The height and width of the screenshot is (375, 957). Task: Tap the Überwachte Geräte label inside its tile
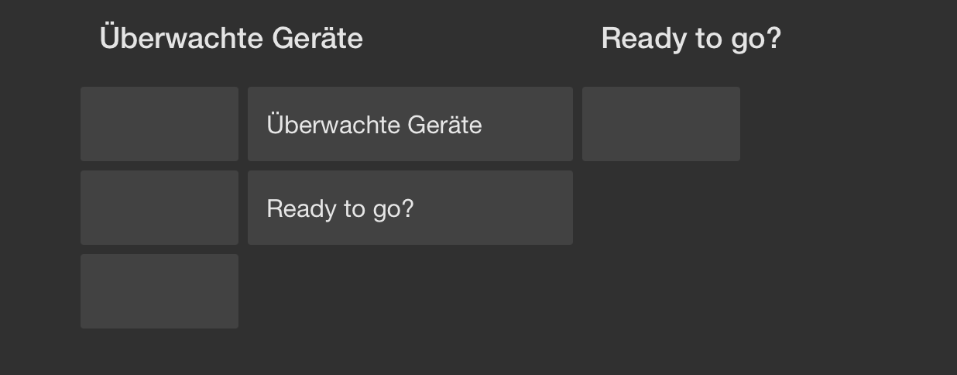point(374,125)
